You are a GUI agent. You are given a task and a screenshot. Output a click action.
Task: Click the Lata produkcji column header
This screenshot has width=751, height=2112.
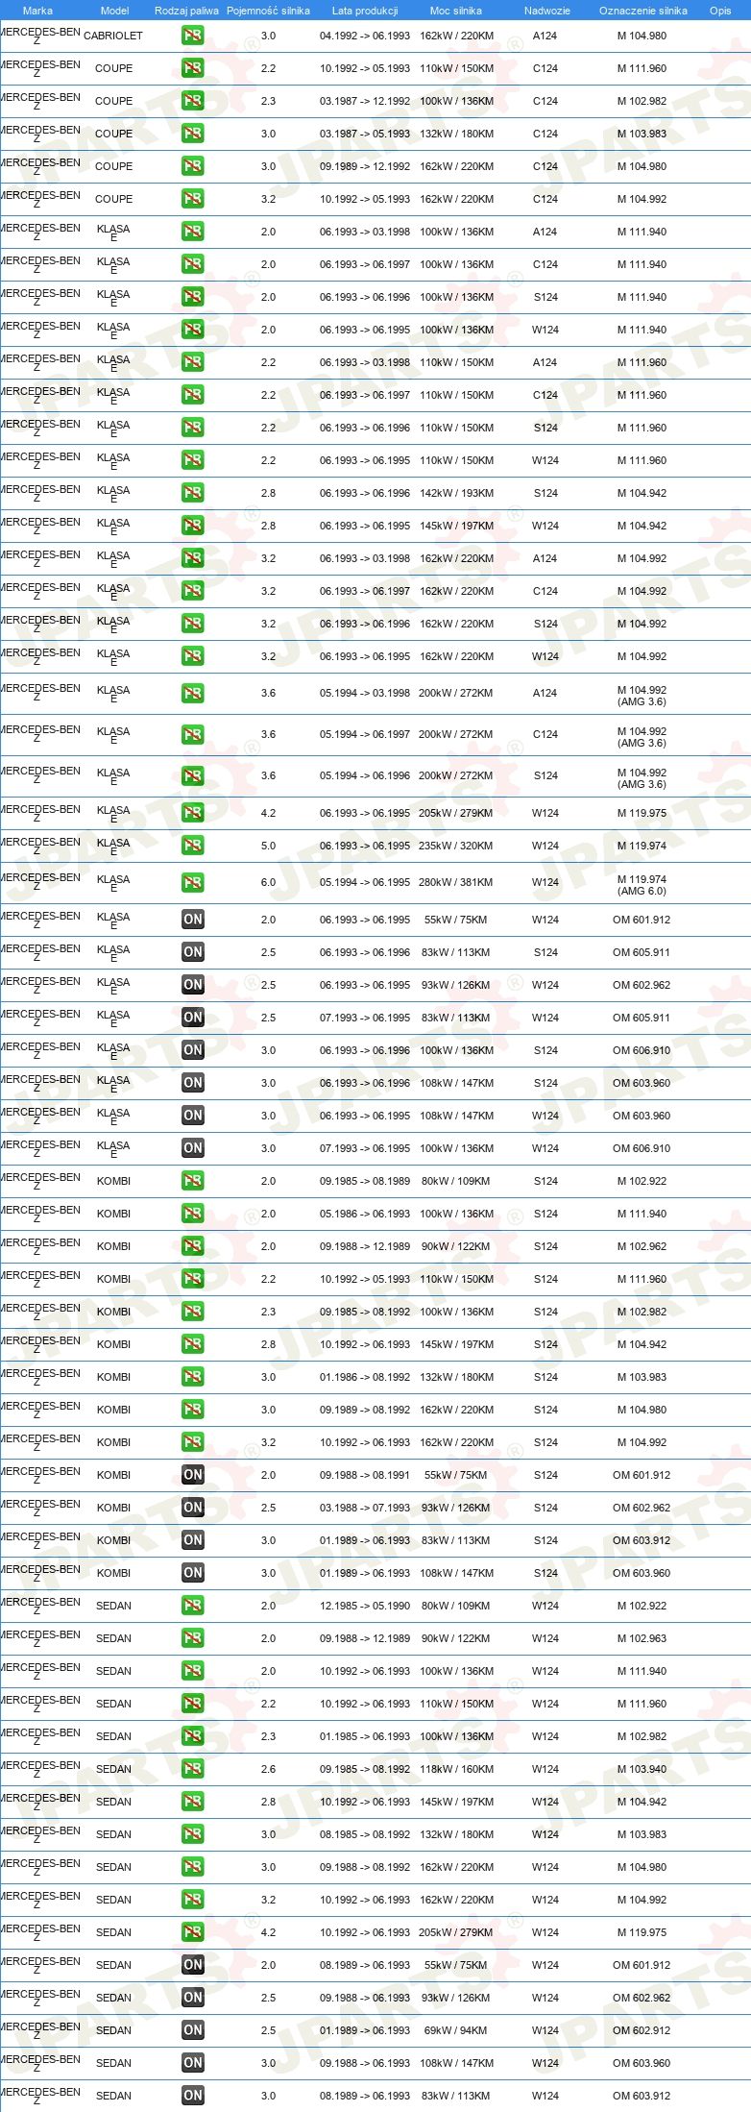click(365, 11)
